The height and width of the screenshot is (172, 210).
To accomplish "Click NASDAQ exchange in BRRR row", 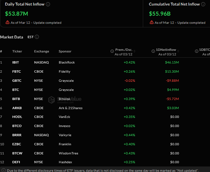I will coord(41,135).
